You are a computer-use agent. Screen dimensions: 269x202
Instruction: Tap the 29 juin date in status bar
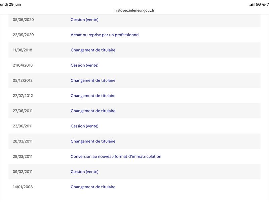[15, 4]
